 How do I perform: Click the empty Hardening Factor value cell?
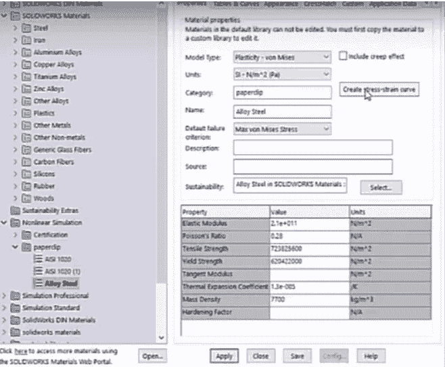[309, 312]
